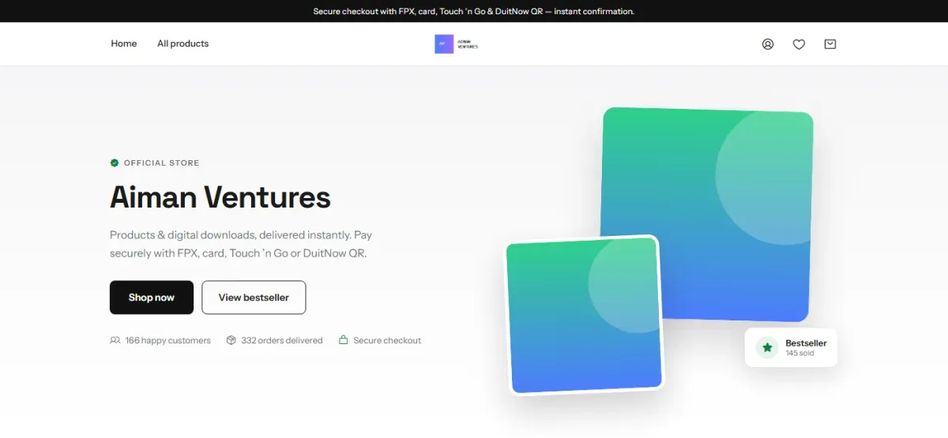948x438 pixels.
Task: Click the Aiman Ventures logo in the header
Action: [457, 44]
